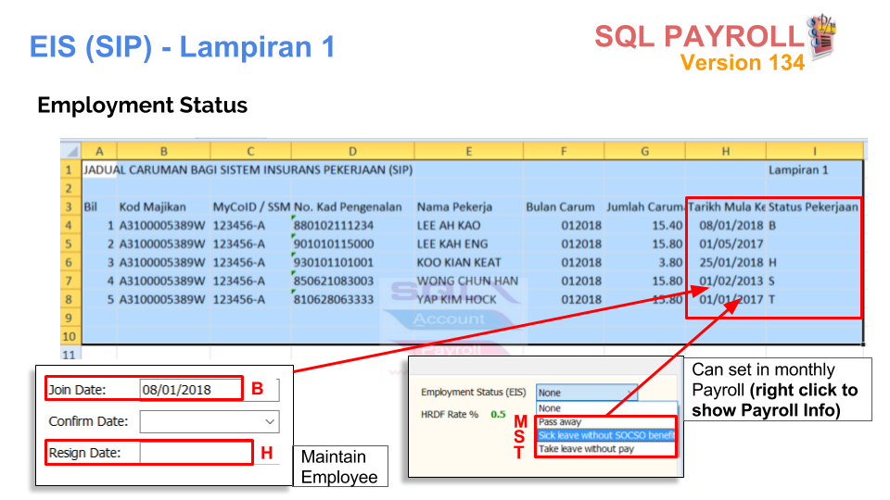Select column header H
Image resolution: width=890 pixels, height=500 pixels.
[725, 151]
